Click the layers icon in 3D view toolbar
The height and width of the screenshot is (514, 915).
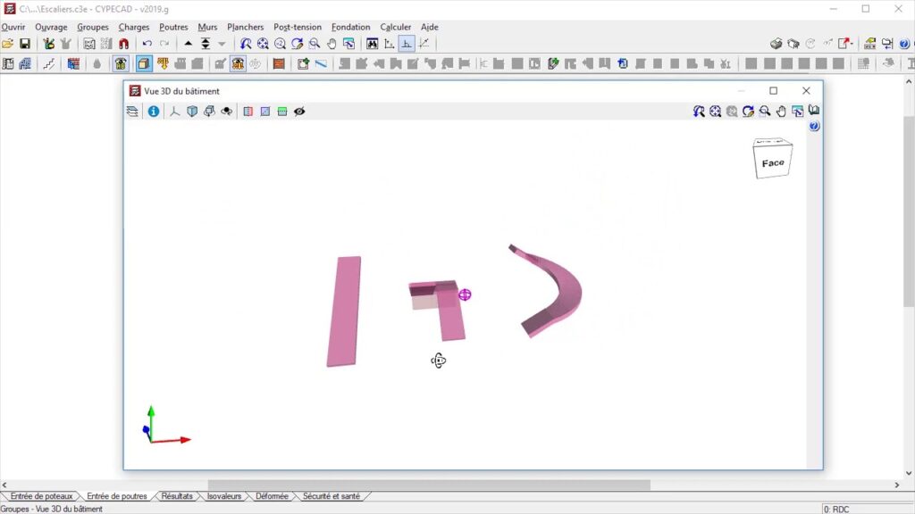[x=132, y=112]
